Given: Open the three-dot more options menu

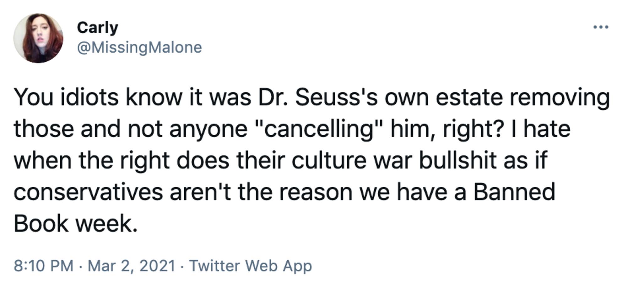Looking at the screenshot, I should pos(601,27).
